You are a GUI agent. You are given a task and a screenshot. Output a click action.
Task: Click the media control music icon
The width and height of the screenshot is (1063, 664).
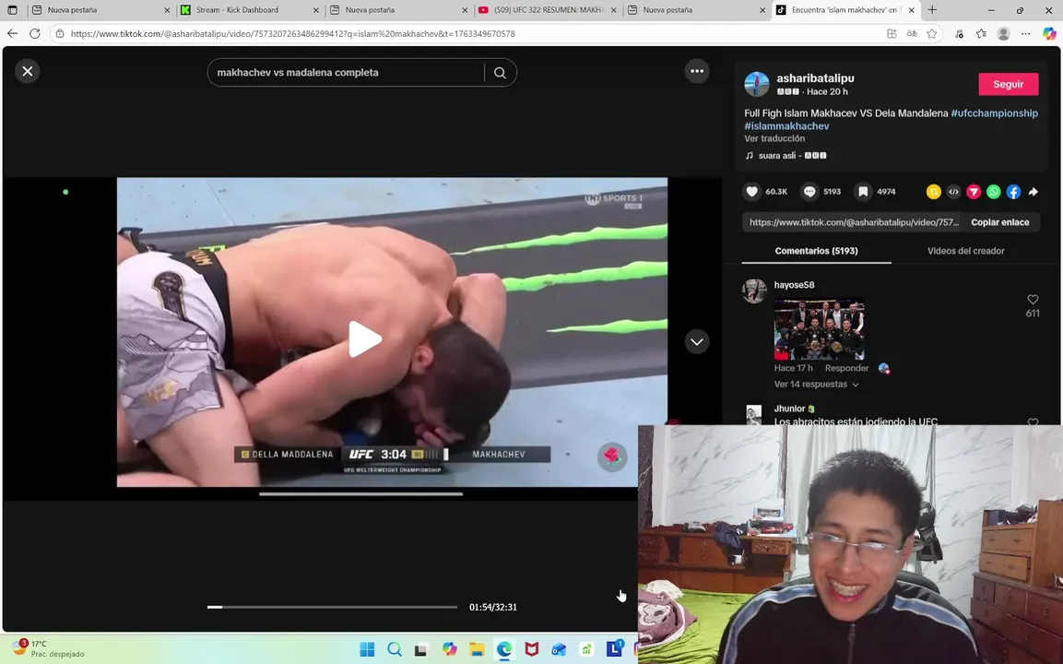tap(959, 34)
